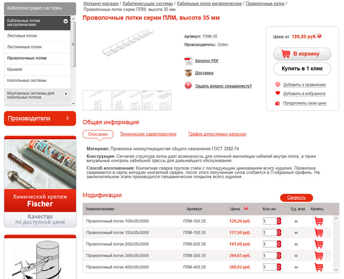The height and width of the screenshot is (279, 344).
Task: Click Предложить свою цену link
Action: [x=305, y=103]
